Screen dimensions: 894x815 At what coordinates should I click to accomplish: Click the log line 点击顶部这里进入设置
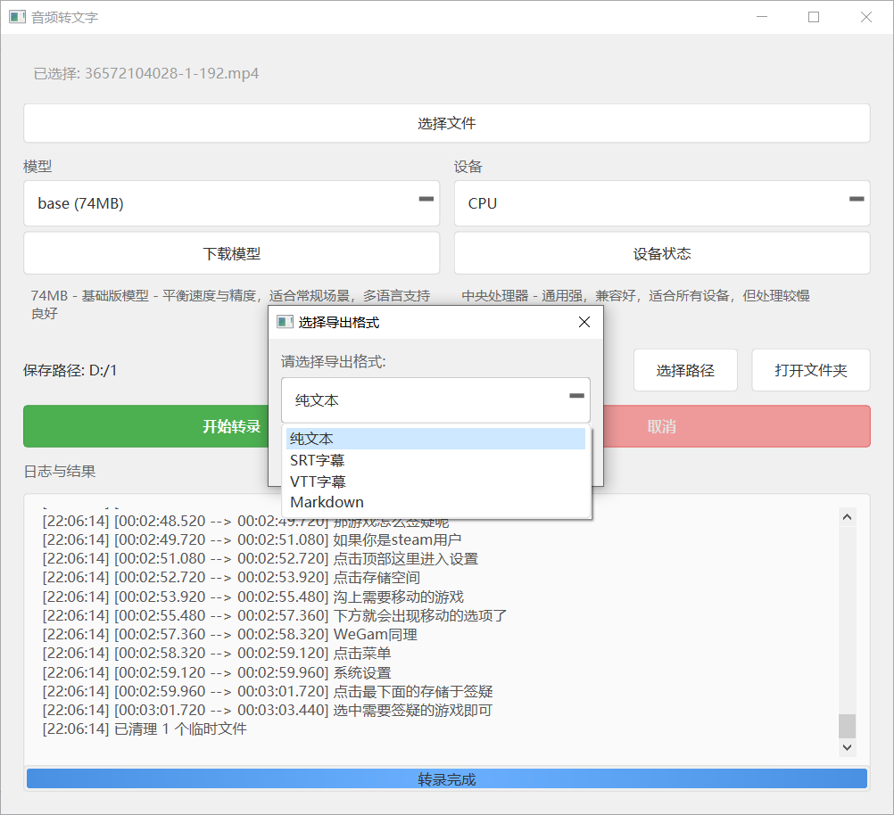[x=260, y=558]
